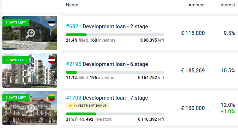
Task: Open loan #1703 Development loan - 7.stage
Action: click(x=107, y=98)
